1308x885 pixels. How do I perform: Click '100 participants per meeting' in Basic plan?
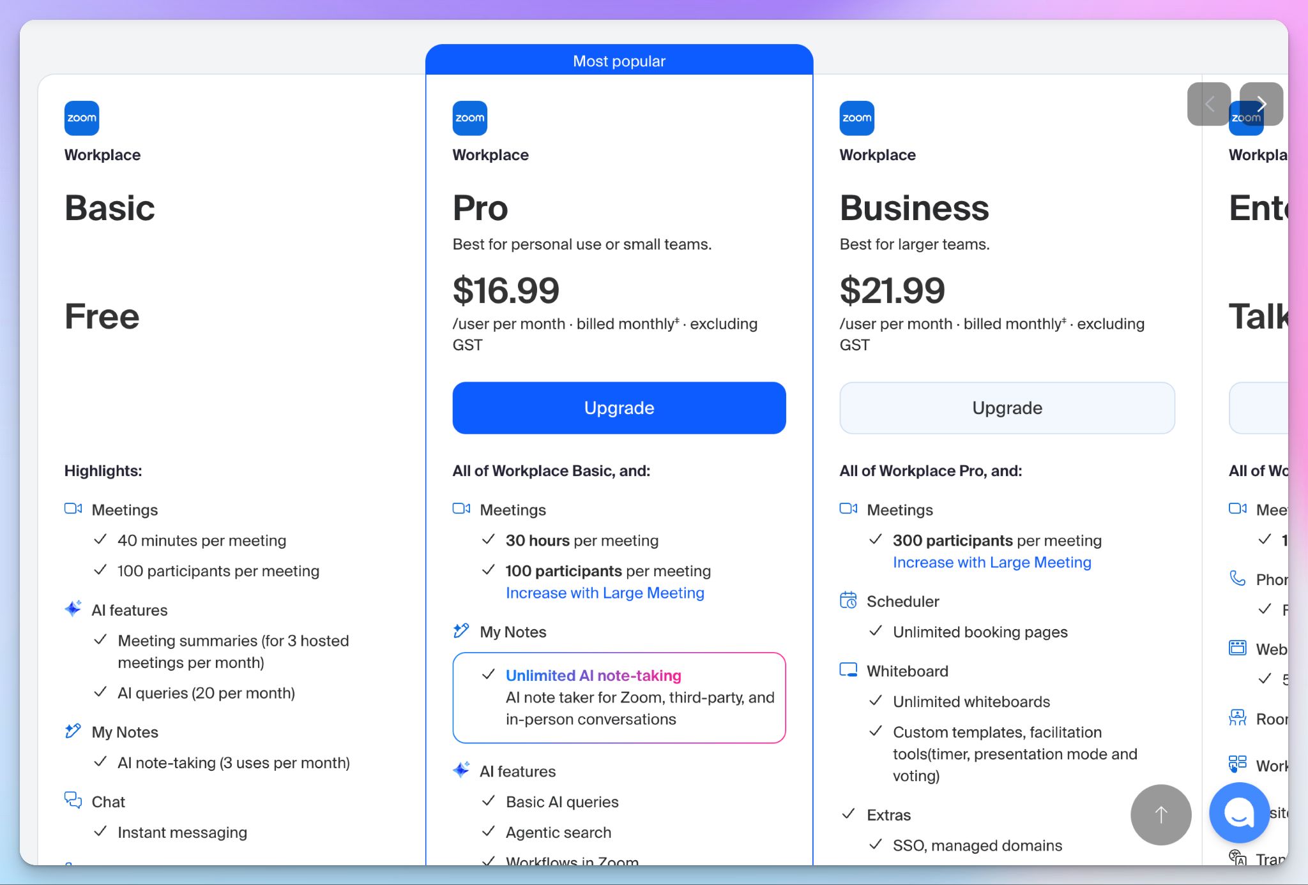click(x=218, y=571)
